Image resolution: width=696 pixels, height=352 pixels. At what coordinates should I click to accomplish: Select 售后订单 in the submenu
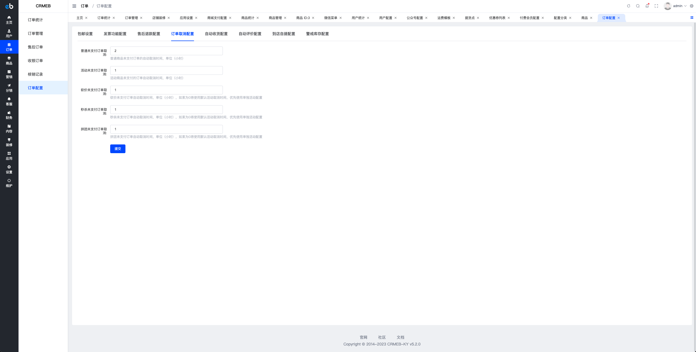(35, 47)
